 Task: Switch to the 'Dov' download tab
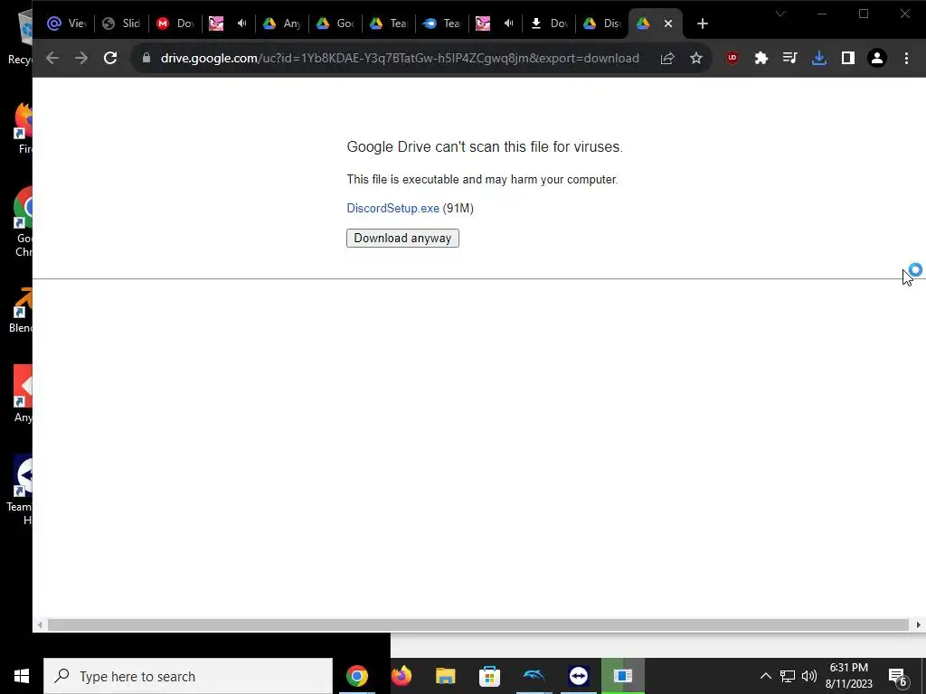pos(549,23)
